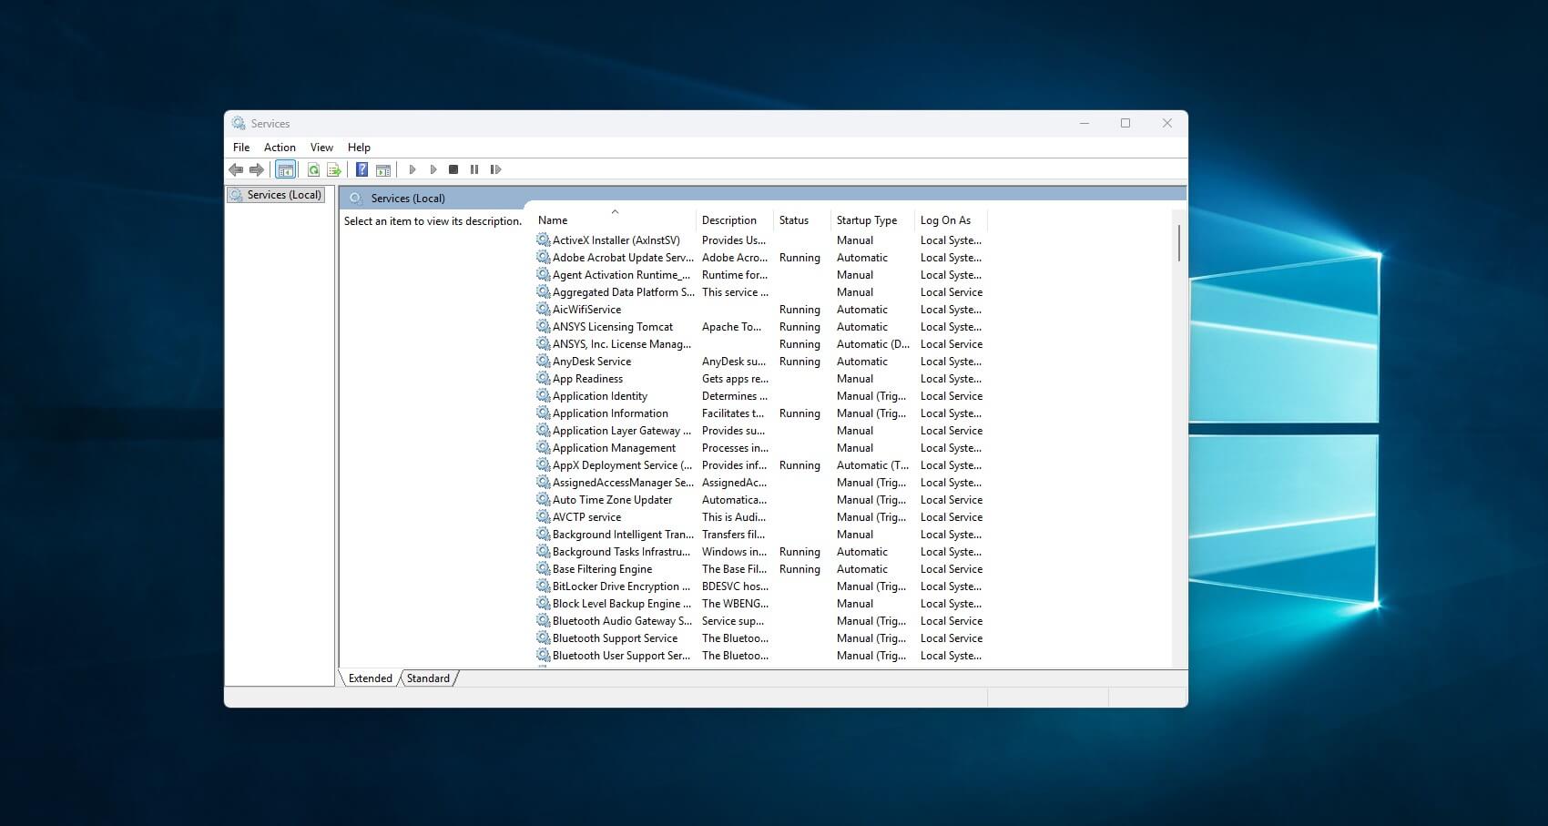Viewport: 1548px width, 826px height.
Task: Open the Help menu
Action: 359,148
